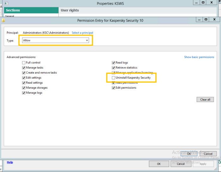The width and height of the screenshot is (221, 172).
Task: Click the Administrators (KSC\Administrators) principal text
Action: coord(46,33)
